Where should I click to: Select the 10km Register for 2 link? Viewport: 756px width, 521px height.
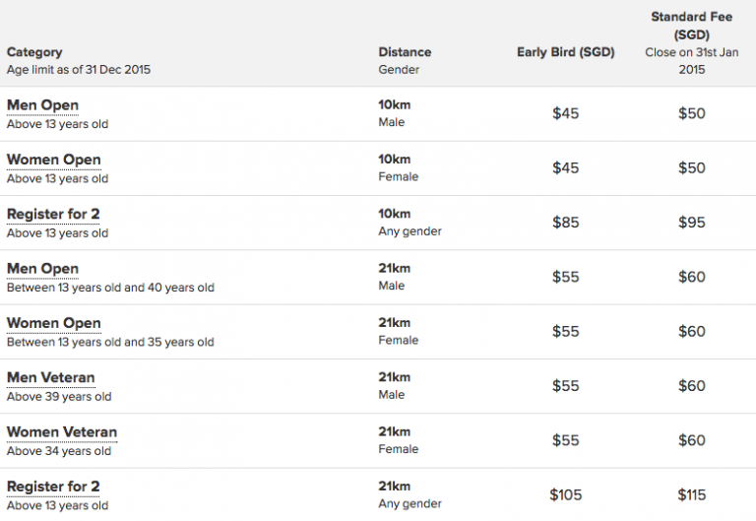[53, 214]
